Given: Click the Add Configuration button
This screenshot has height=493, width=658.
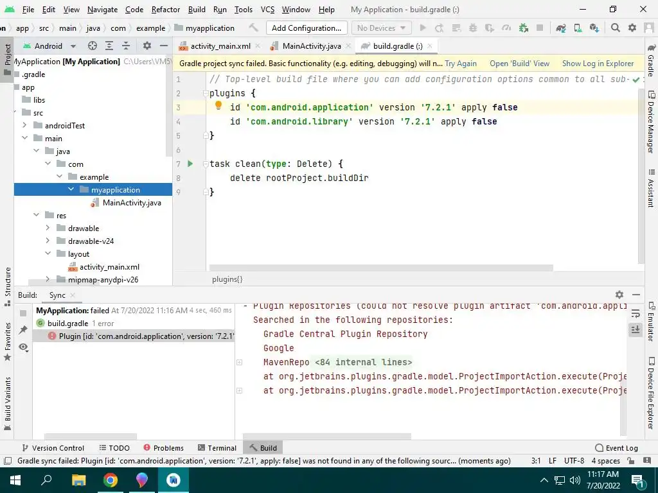Looking at the screenshot, I should pyautogui.click(x=307, y=28).
